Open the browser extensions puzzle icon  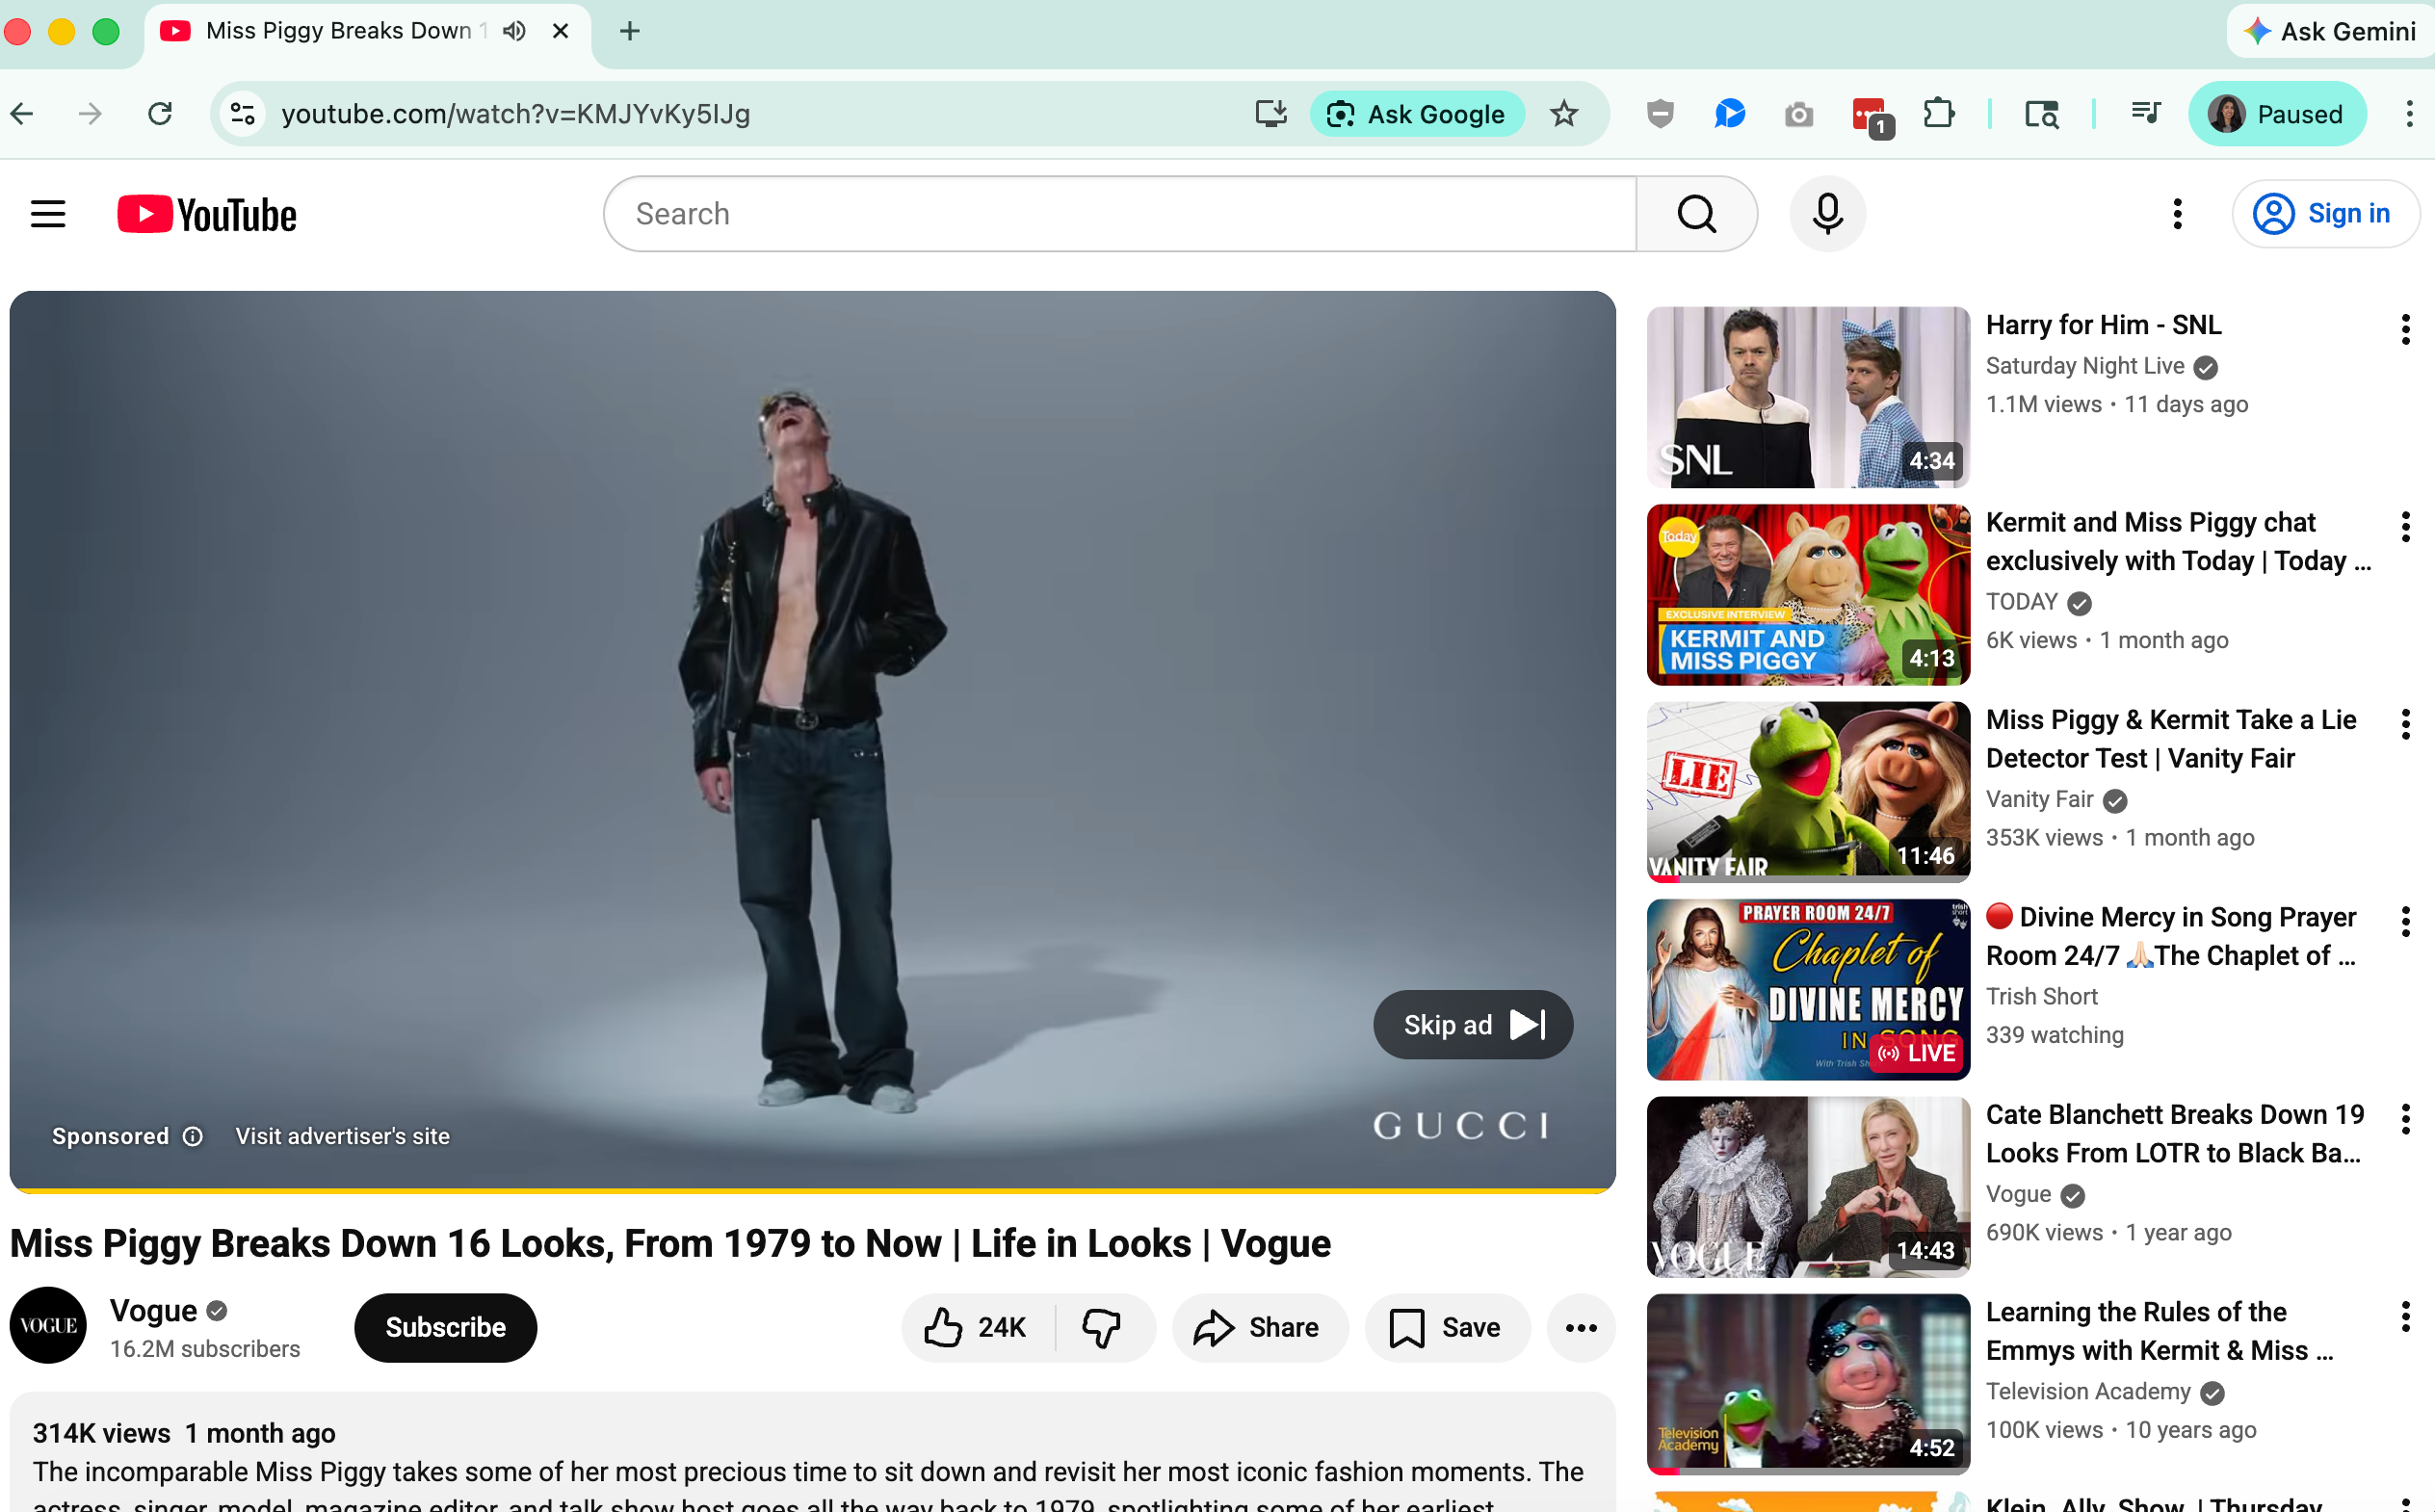point(1940,113)
